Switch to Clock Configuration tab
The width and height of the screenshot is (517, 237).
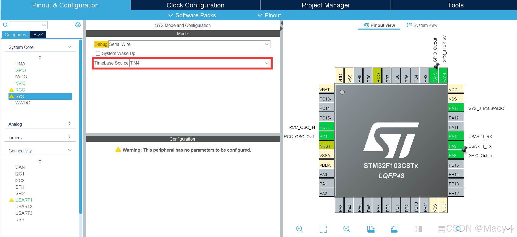tap(195, 5)
